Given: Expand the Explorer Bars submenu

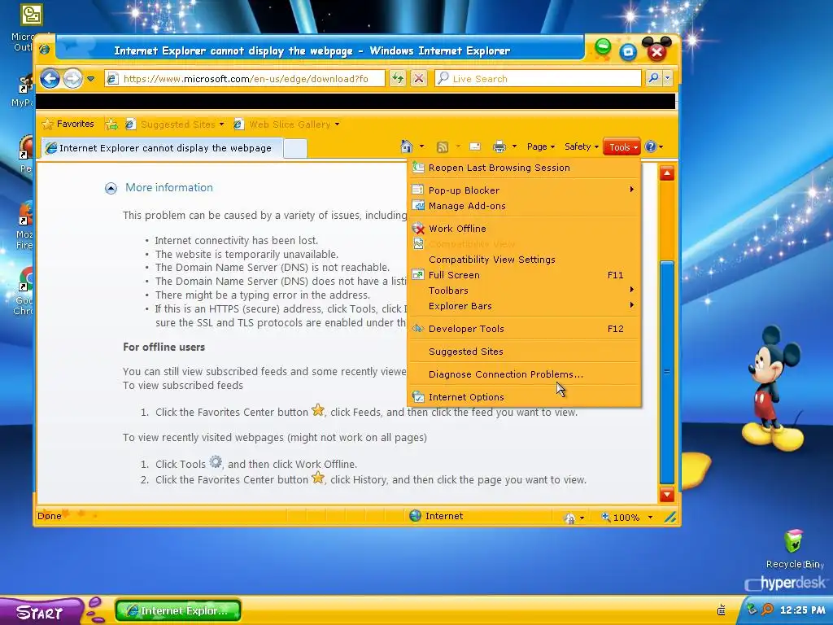Looking at the screenshot, I should point(525,306).
